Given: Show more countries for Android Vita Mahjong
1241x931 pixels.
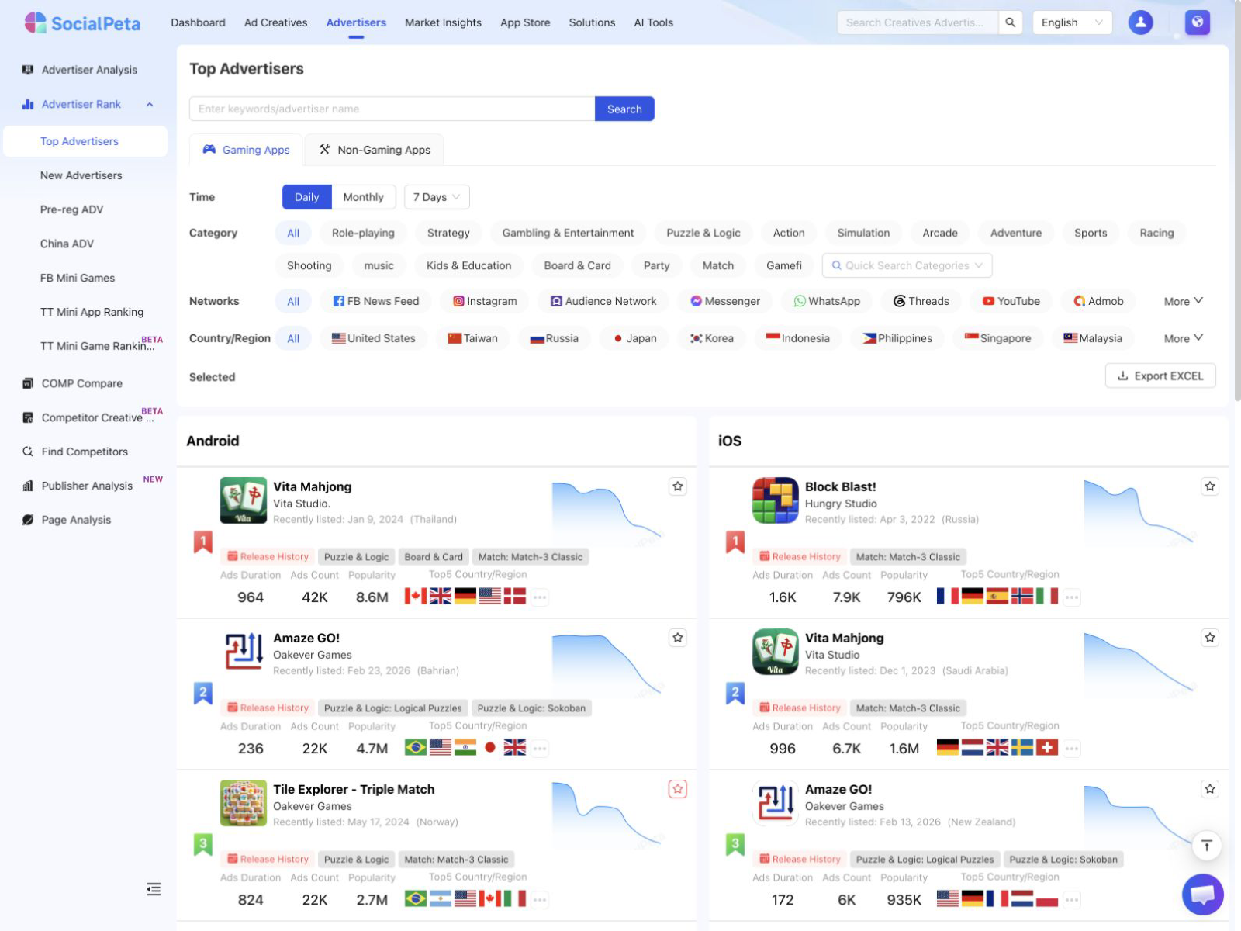Looking at the screenshot, I should click(540, 597).
